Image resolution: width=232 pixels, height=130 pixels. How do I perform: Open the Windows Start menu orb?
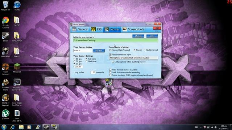[4, 127]
